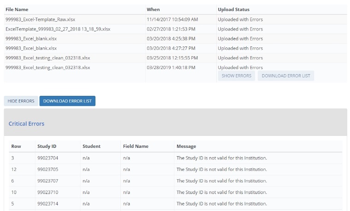The width and height of the screenshot is (350, 211).
Task: Click the Upload Status column header
Action: (233, 9)
